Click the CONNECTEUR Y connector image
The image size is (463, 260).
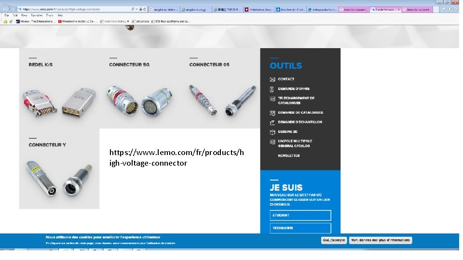tap(59, 179)
